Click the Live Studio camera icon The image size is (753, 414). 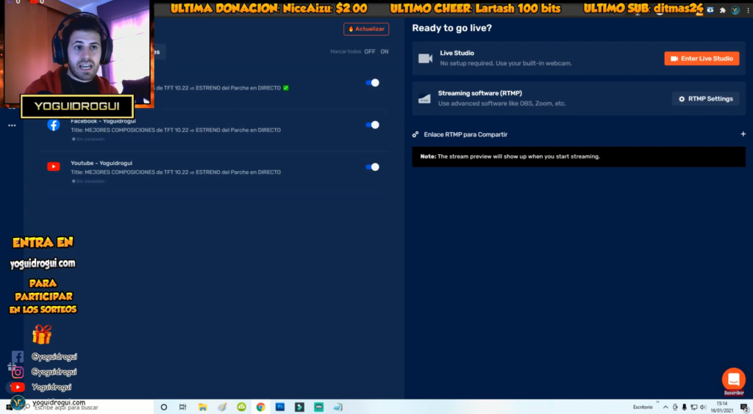coord(424,58)
